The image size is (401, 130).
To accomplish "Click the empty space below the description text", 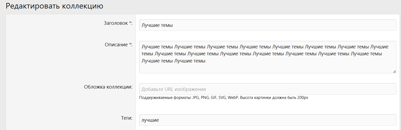I will coord(267,68).
